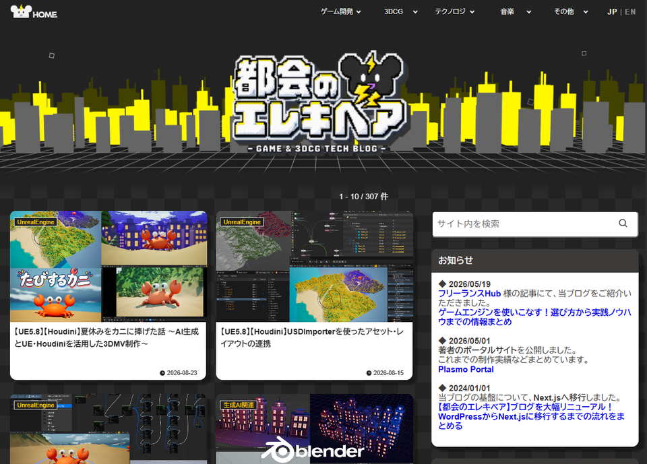Open the フリーランスHub link
647x464 pixels.
pos(470,293)
